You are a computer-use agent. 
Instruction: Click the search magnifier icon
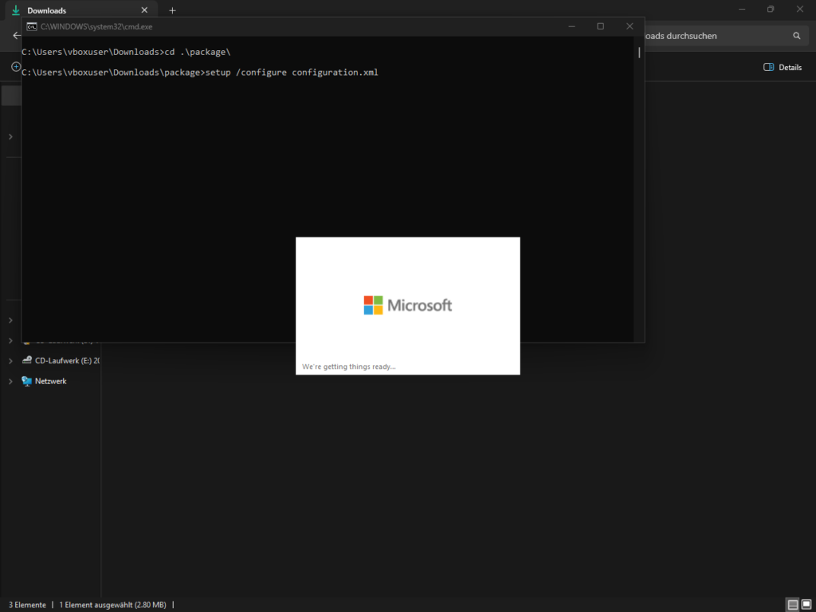(x=796, y=36)
